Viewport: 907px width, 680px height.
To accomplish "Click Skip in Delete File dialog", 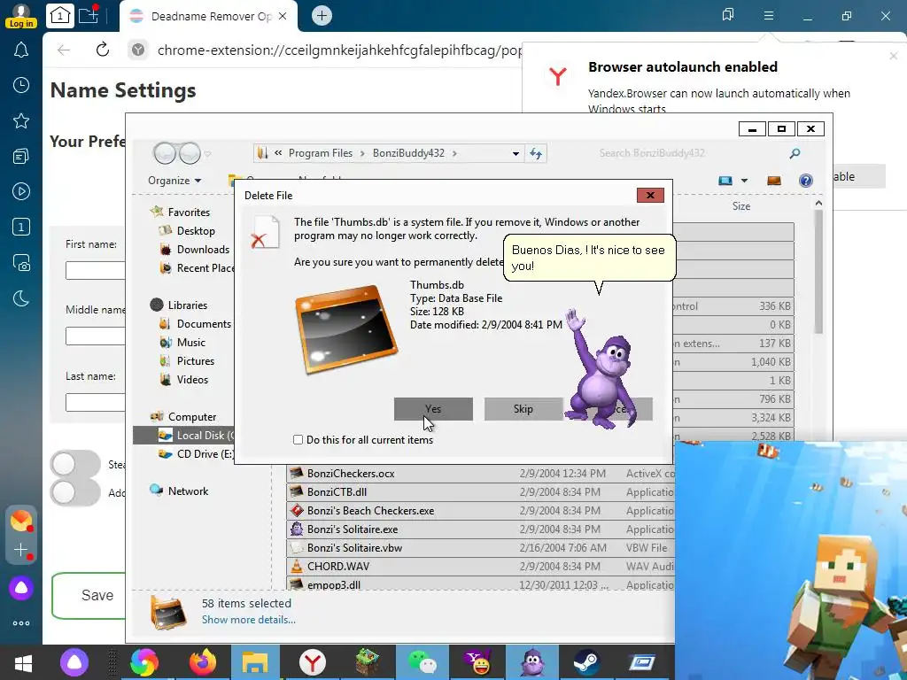I will pos(523,409).
